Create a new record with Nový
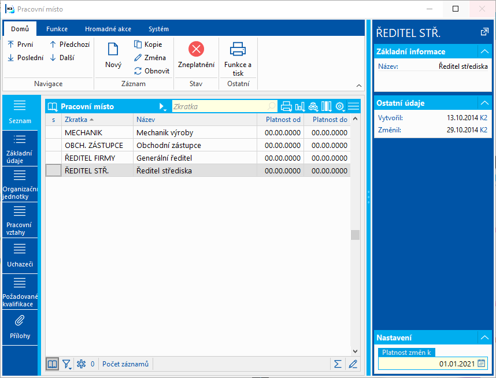The height and width of the screenshot is (378, 496). pos(113,56)
